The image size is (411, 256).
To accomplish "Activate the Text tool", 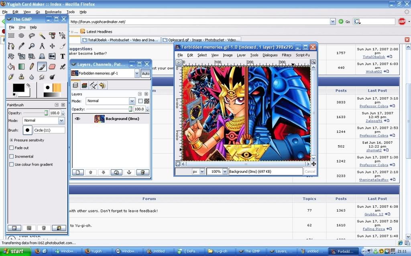I will (x=62, y=56).
